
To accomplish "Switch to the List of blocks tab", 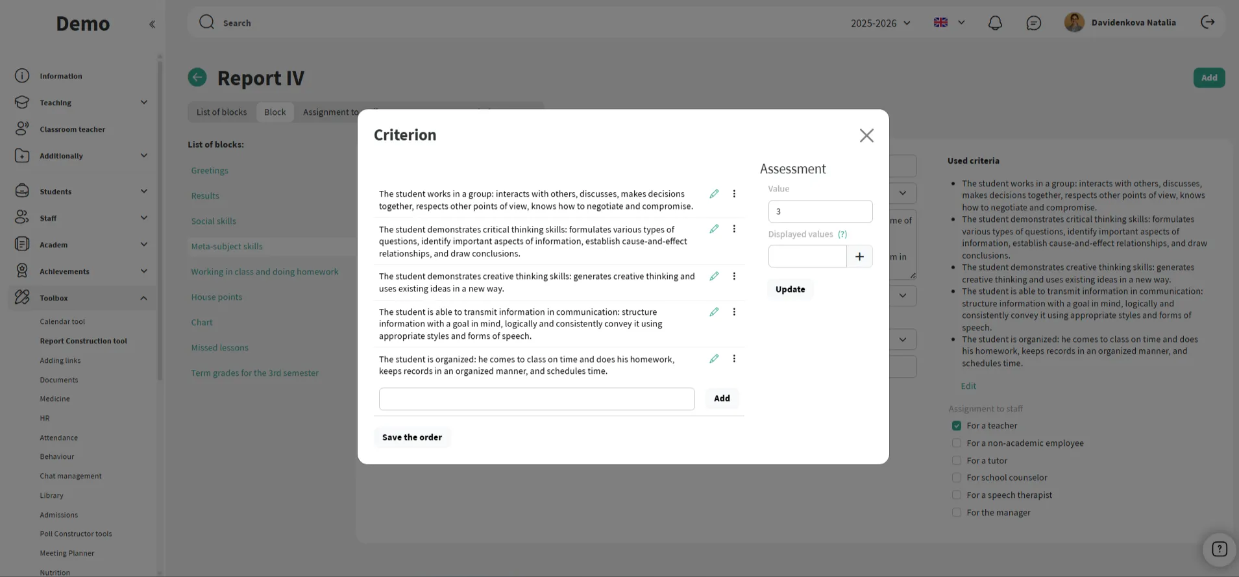I will click(221, 112).
